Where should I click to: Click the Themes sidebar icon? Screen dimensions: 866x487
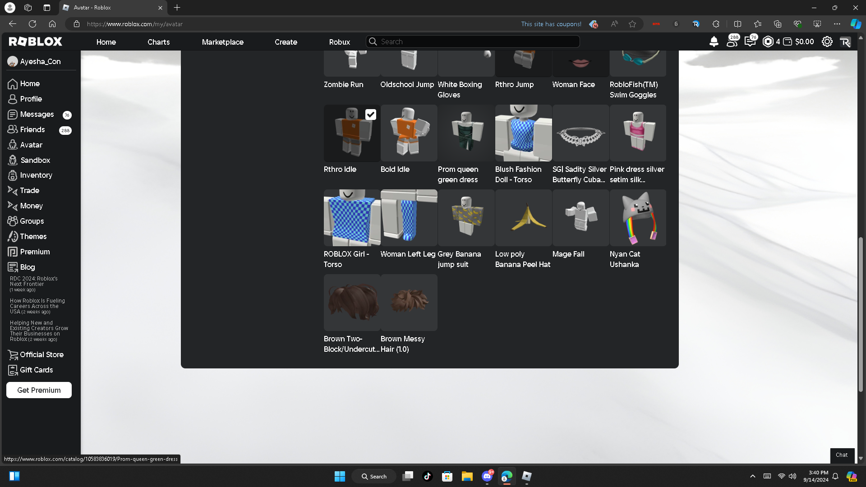click(13, 237)
